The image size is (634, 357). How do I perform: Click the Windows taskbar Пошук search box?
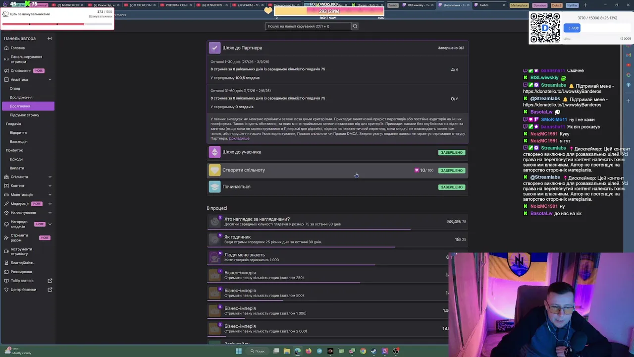click(x=258, y=351)
